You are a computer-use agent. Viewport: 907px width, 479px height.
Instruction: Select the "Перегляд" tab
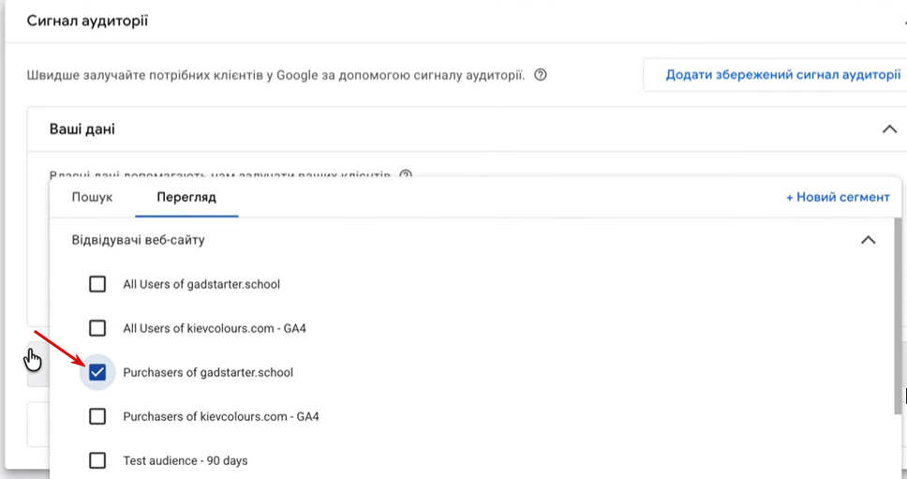[186, 198]
